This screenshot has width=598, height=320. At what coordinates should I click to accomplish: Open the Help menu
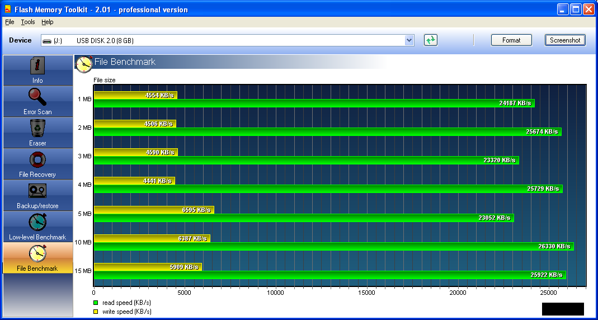coord(48,22)
